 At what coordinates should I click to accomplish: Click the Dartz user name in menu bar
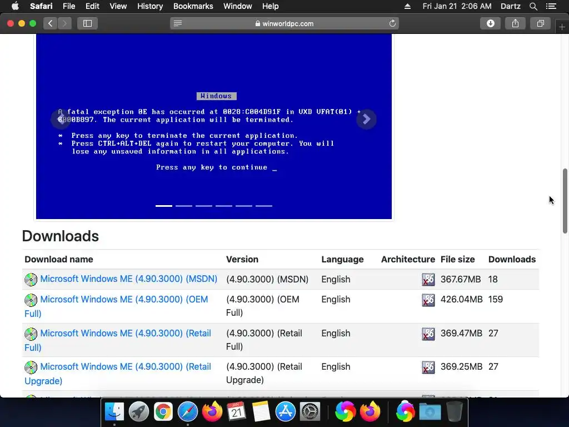tap(510, 6)
